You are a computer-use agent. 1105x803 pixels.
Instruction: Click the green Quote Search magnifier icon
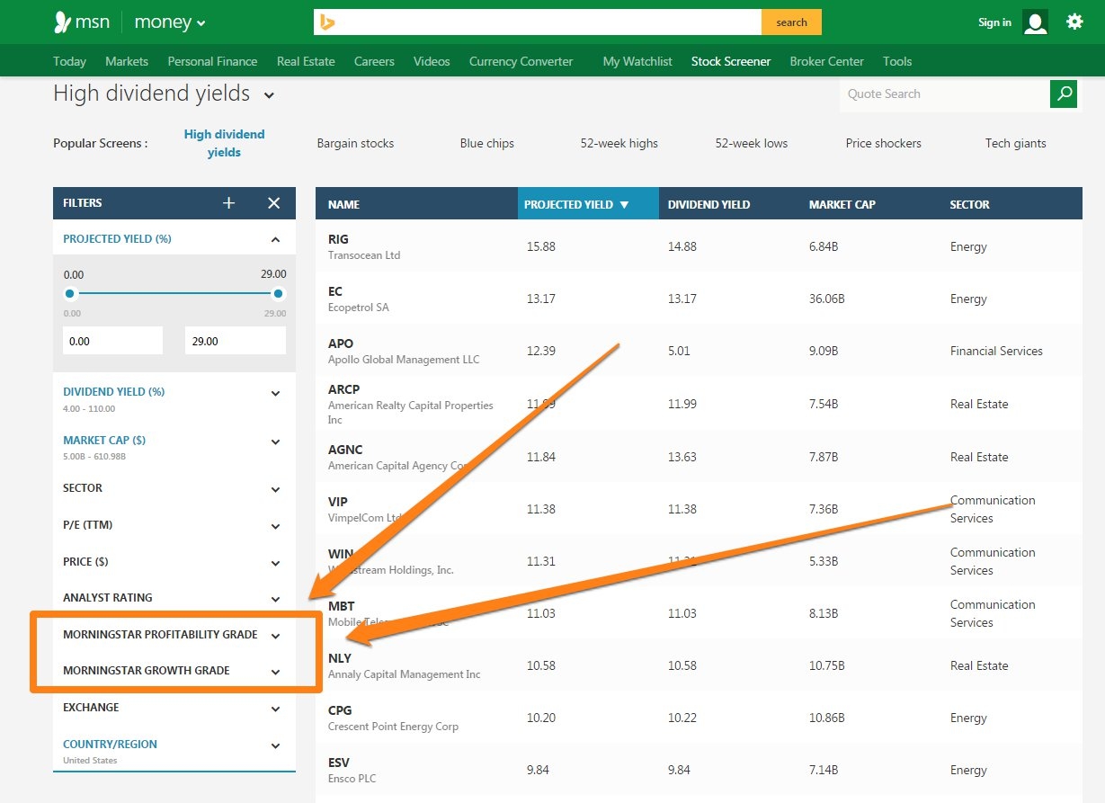point(1064,94)
